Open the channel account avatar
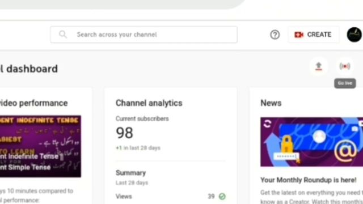This screenshot has width=363, height=204. pyautogui.click(x=354, y=35)
